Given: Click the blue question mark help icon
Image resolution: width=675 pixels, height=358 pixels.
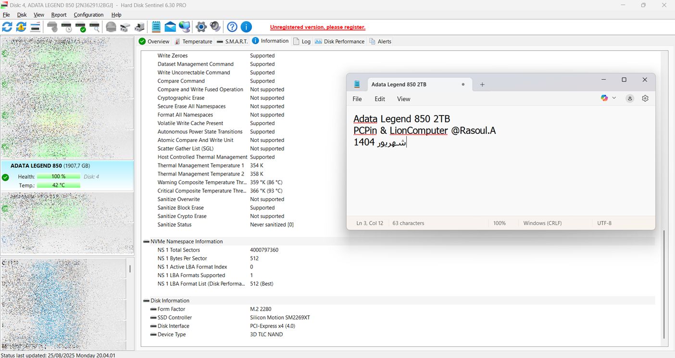Looking at the screenshot, I should pos(232,27).
